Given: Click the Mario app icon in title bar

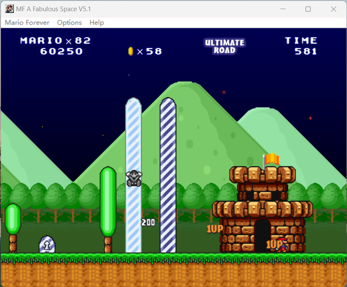Looking at the screenshot, I should click(x=10, y=9).
